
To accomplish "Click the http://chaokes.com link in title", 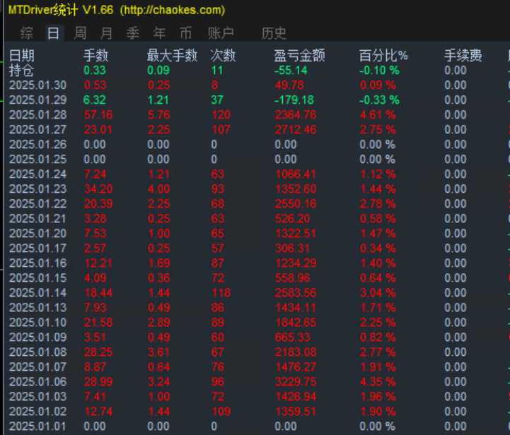I will click(173, 10).
